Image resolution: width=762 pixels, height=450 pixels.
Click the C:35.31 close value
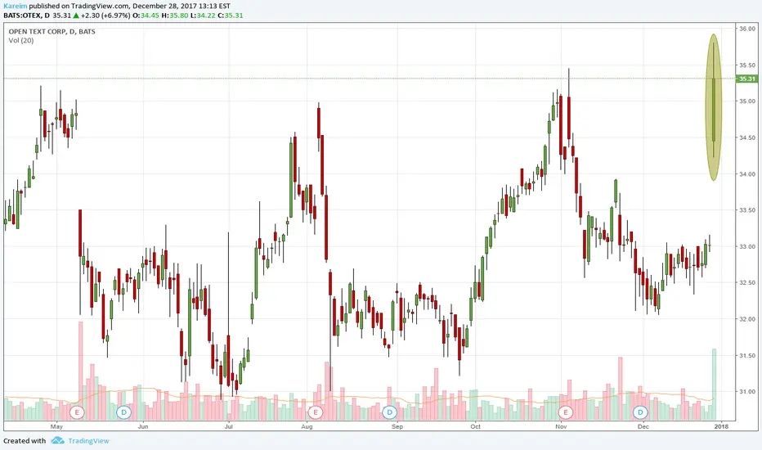coord(231,16)
